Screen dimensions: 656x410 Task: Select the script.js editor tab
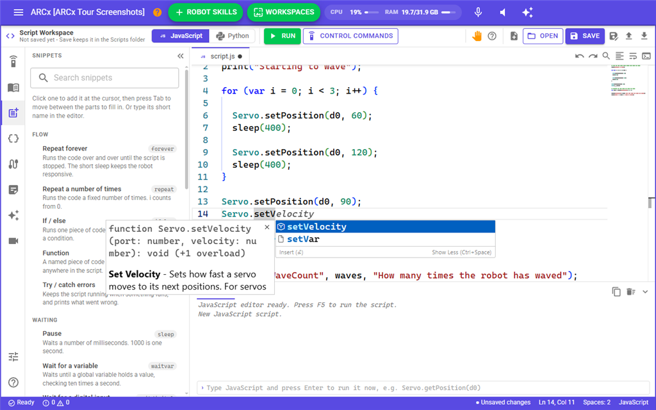point(221,56)
